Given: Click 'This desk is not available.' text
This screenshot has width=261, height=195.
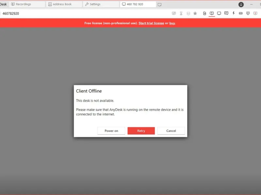Looking at the screenshot, I should point(95,101).
